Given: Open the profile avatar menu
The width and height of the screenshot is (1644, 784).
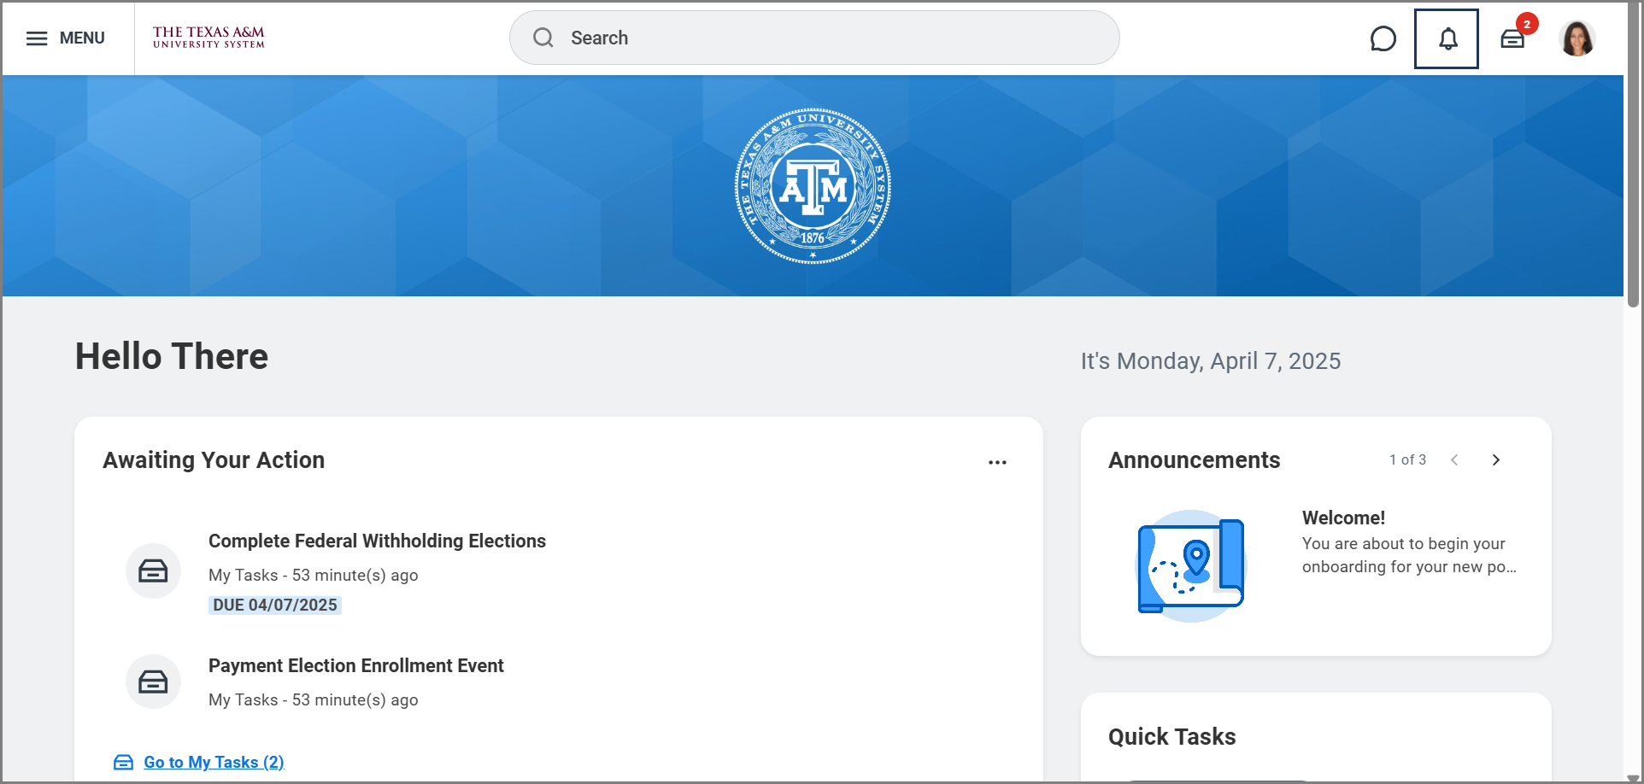Looking at the screenshot, I should coord(1576,38).
